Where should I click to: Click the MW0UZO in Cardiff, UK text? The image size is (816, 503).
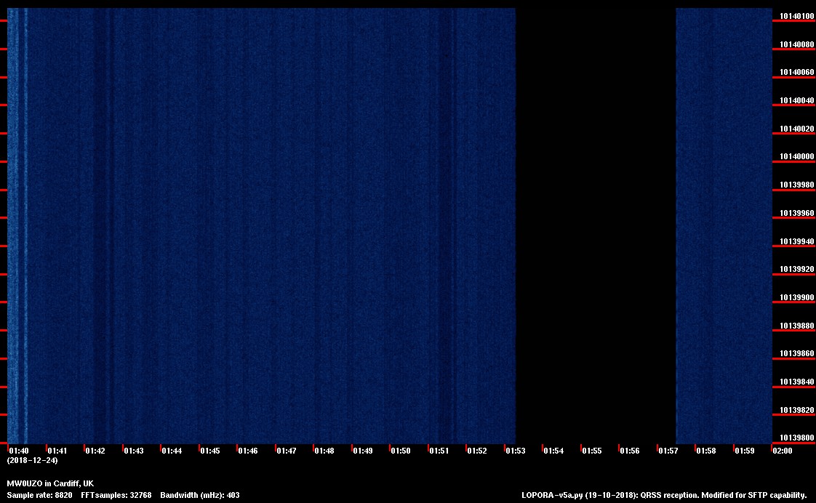pos(50,483)
